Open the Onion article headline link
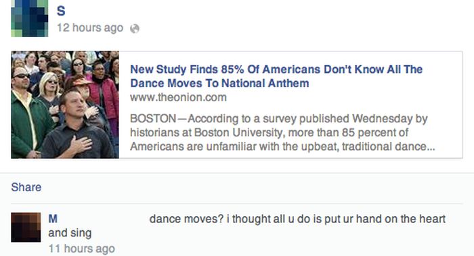Viewport: 474px width, 256px height. [276, 76]
